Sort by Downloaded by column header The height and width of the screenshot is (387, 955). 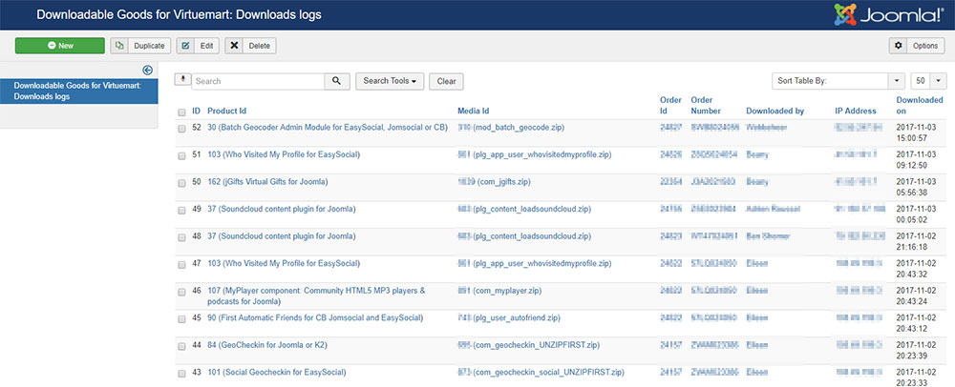pos(775,112)
